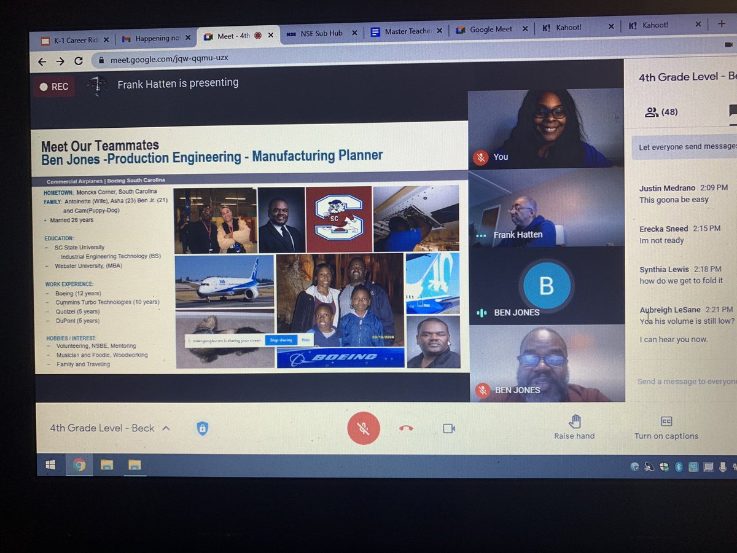Click the touchpad tray icon
The image size is (737, 553).
[708, 467]
